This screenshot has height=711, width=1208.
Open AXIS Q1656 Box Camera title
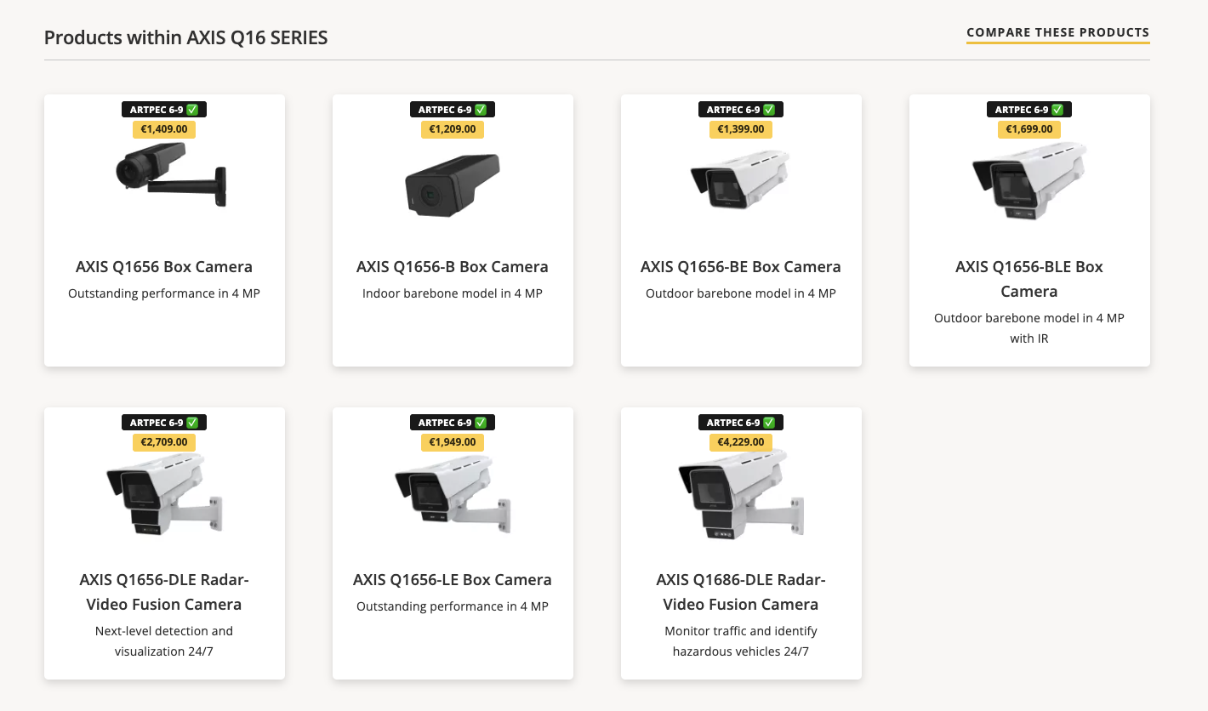(164, 266)
